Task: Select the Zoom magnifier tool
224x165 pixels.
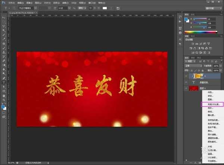Action: (4, 100)
